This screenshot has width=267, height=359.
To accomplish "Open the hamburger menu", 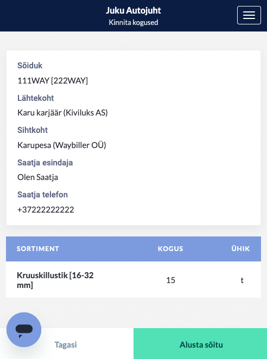I will (x=249, y=15).
